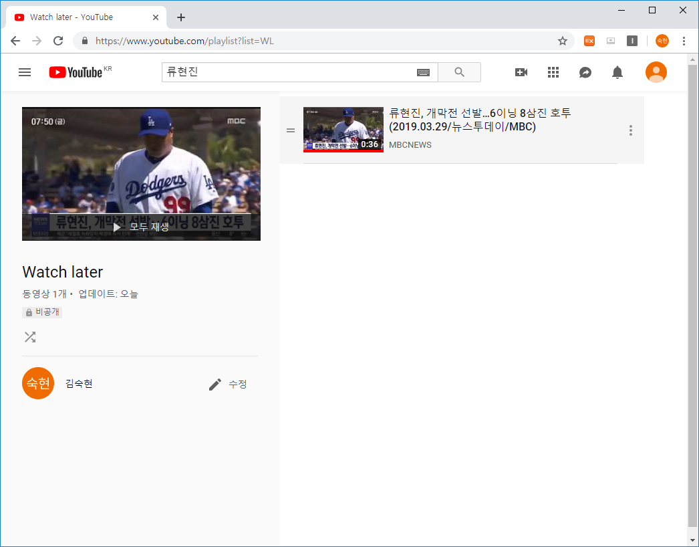This screenshot has height=547, width=699.
Task: Open the Chrome profile 숙현 icon
Action: click(x=662, y=41)
